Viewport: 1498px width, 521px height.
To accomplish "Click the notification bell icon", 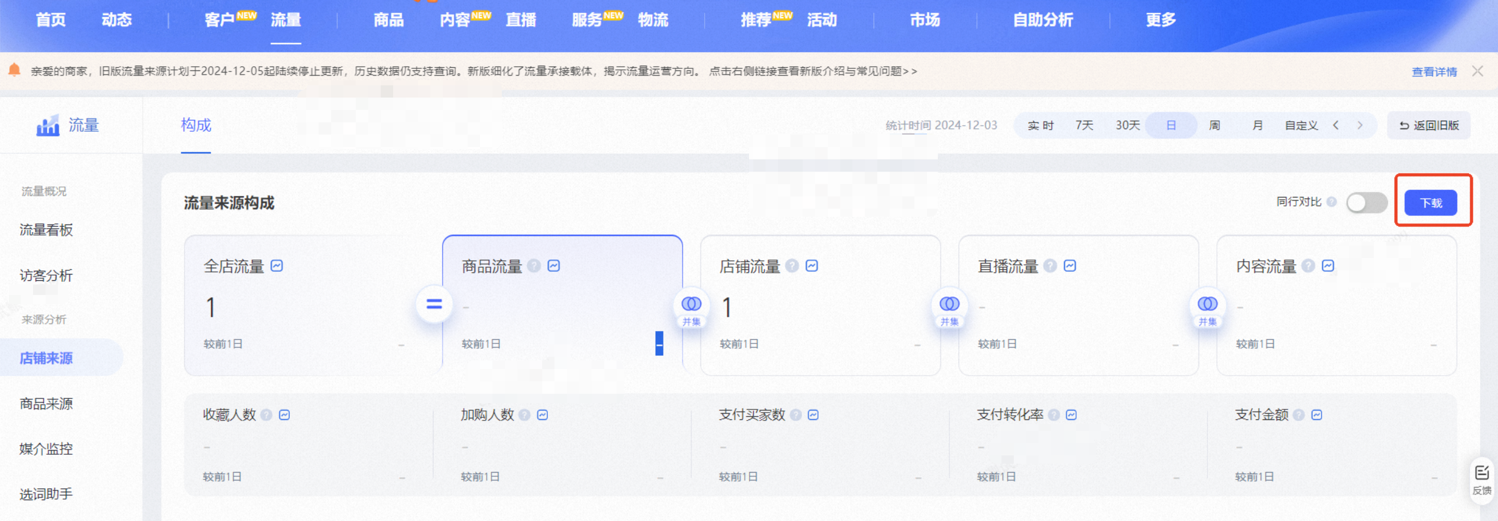I will (15, 70).
